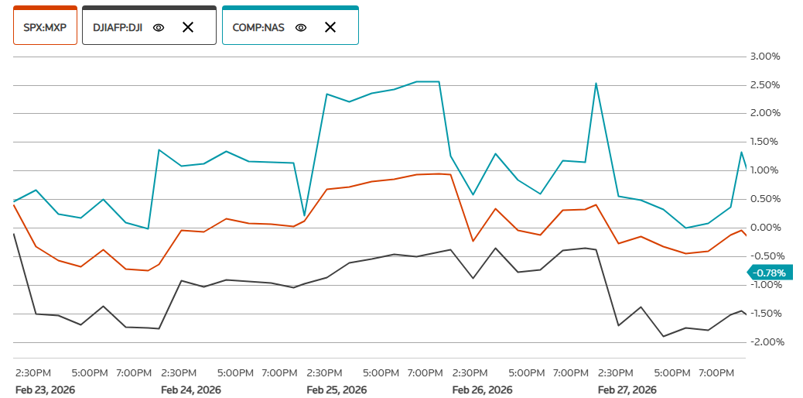Click the 3.00% y-axis label
Screen dimensions: 803x398
(765, 57)
